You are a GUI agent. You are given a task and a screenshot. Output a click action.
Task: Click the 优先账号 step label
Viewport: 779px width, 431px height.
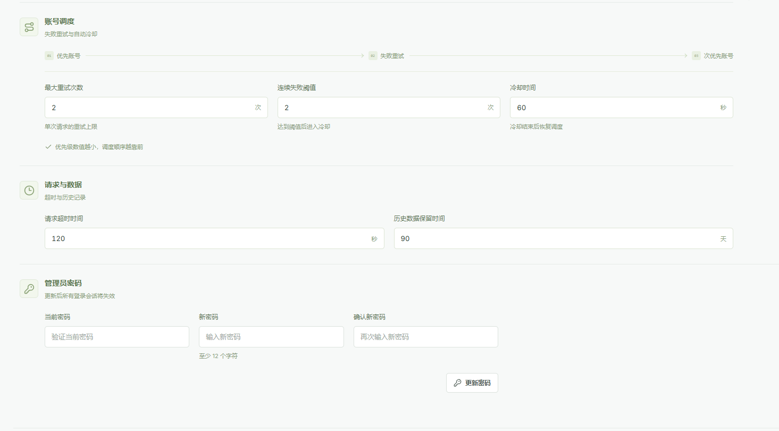69,56
